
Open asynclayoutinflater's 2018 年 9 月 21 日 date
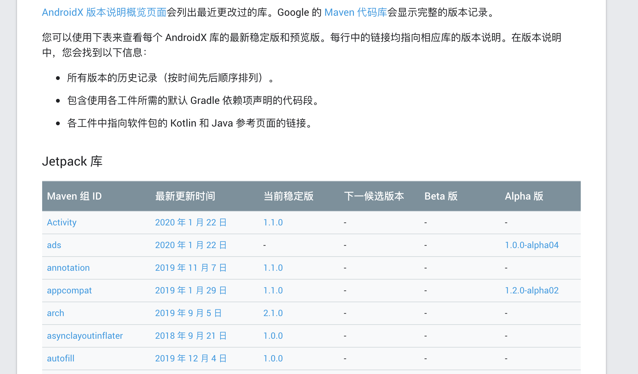[x=191, y=336]
